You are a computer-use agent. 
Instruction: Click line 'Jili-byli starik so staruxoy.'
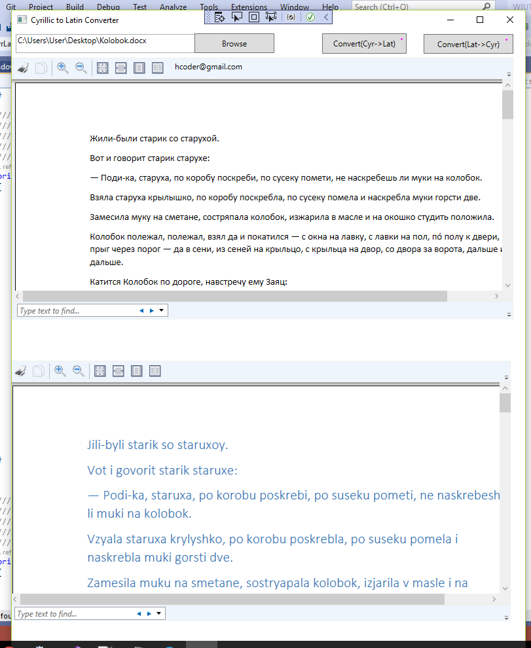pyautogui.click(x=158, y=445)
